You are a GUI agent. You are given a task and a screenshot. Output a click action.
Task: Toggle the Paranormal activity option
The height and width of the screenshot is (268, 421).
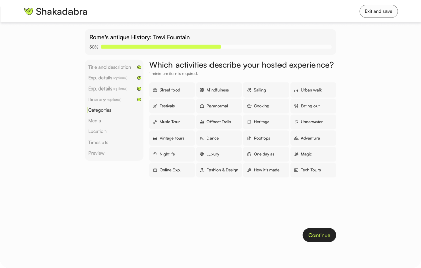pos(219,106)
